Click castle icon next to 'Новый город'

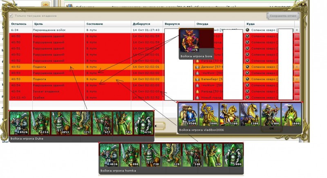pyautogui.click(x=197, y=98)
